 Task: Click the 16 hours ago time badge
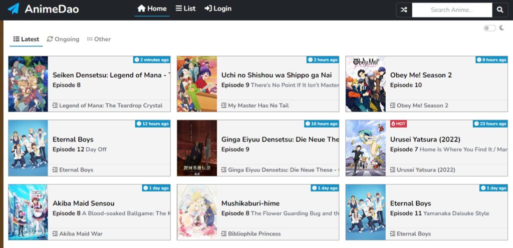[x=322, y=123]
